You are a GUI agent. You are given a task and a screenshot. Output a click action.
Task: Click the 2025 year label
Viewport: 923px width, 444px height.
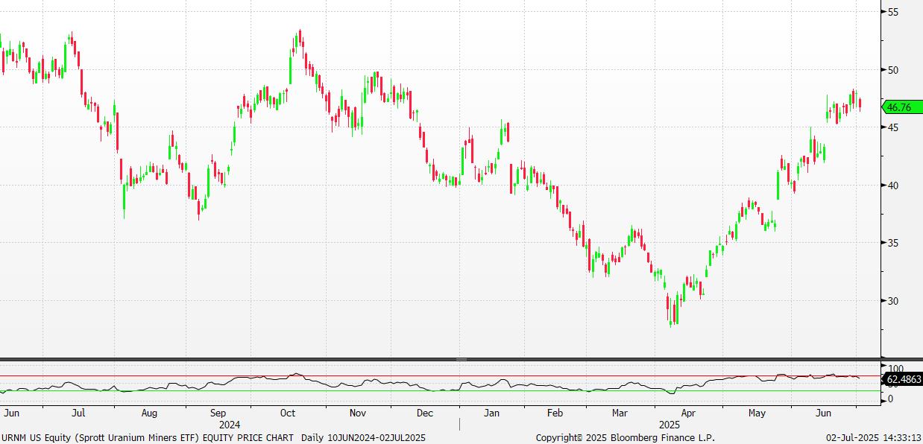(670, 425)
